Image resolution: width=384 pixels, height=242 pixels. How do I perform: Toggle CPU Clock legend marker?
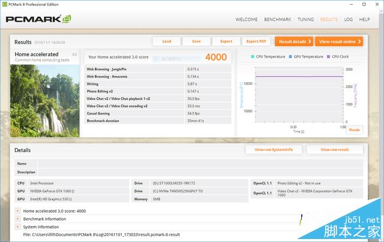coord(328,56)
